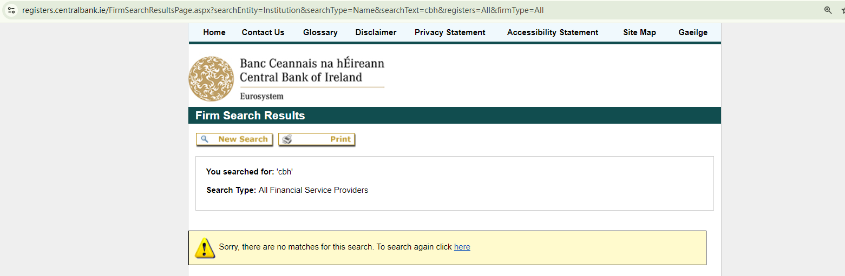
Task: Click the bookmark star icon
Action: click(x=842, y=10)
